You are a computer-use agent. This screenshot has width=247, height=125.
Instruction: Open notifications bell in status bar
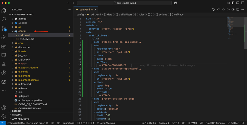pos(242,123)
